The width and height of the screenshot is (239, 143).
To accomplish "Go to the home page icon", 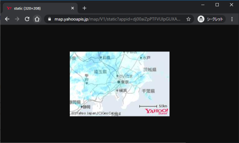I will [x=37, y=19].
